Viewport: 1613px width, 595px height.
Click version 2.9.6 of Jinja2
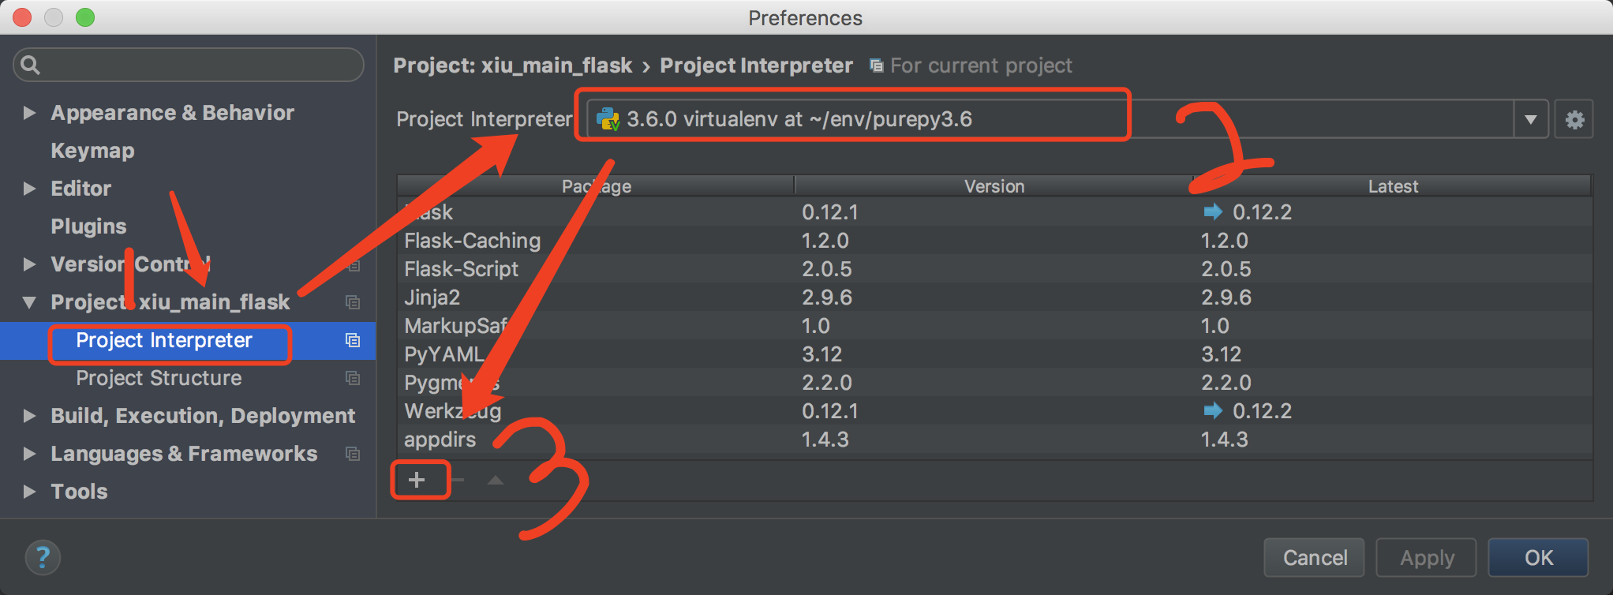pos(827,297)
